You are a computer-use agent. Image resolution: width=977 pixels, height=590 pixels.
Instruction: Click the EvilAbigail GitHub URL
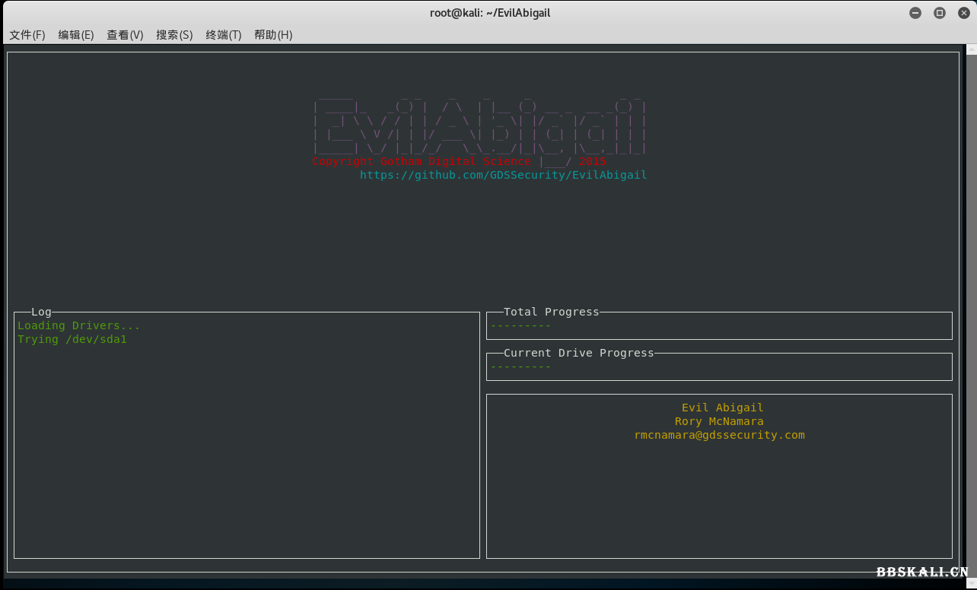pyautogui.click(x=503, y=176)
